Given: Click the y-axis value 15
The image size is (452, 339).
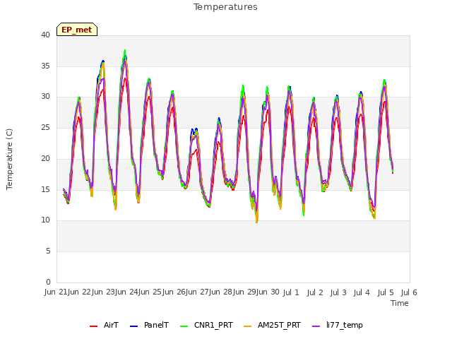Looking at the screenshot, I should pos(45,189).
